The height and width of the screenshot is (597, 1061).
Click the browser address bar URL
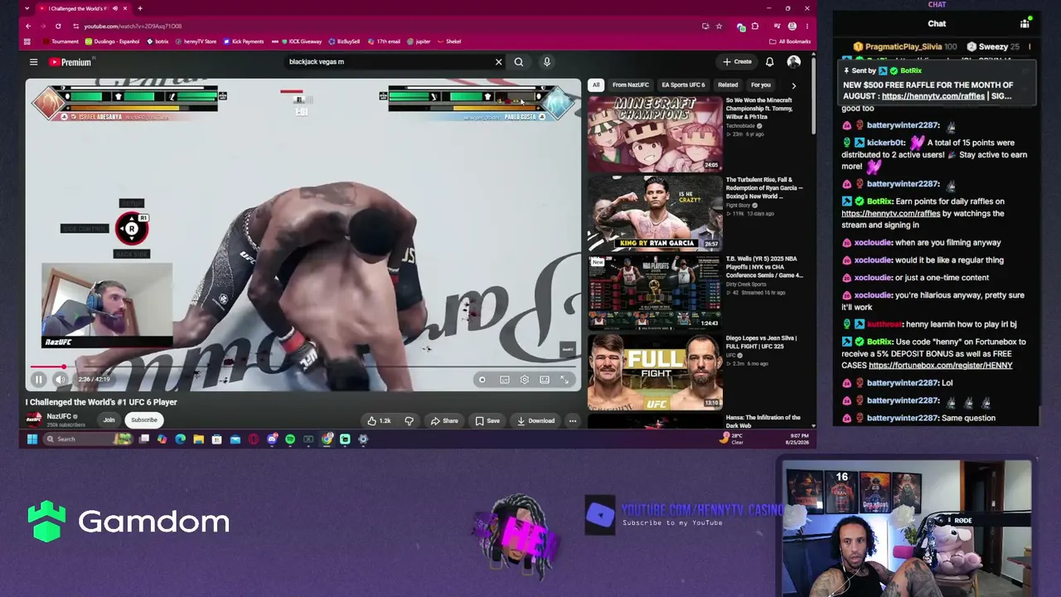tap(133, 26)
